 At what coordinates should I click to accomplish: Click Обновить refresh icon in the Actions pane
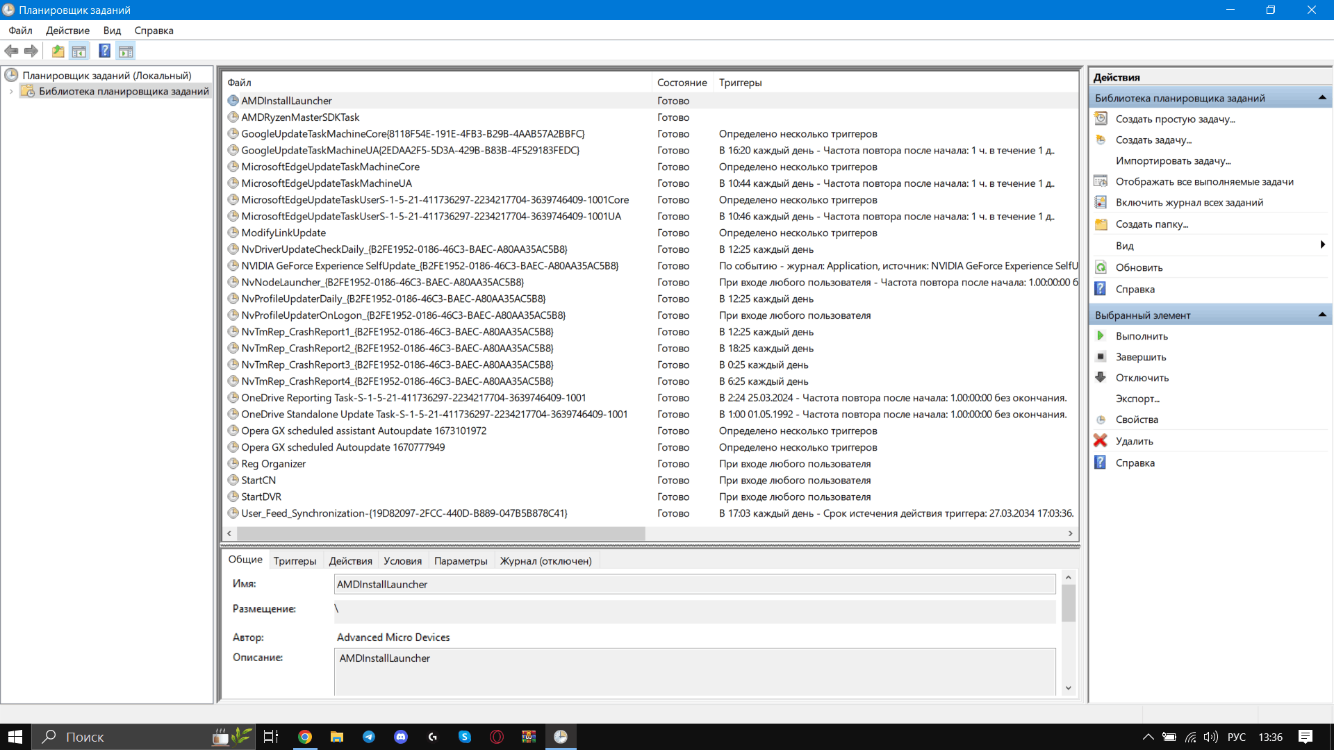click(1101, 267)
